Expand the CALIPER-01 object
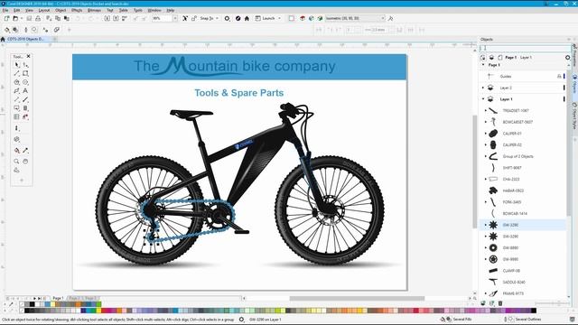This screenshot has height=325, width=578. [x=486, y=134]
